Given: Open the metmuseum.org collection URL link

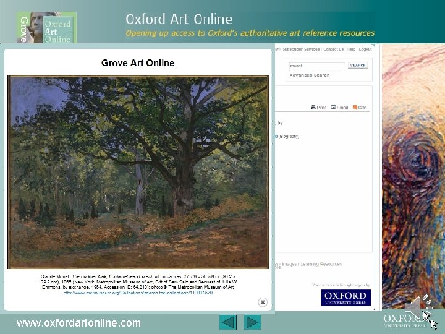Looking at the screenshot, I should point(138,293).
